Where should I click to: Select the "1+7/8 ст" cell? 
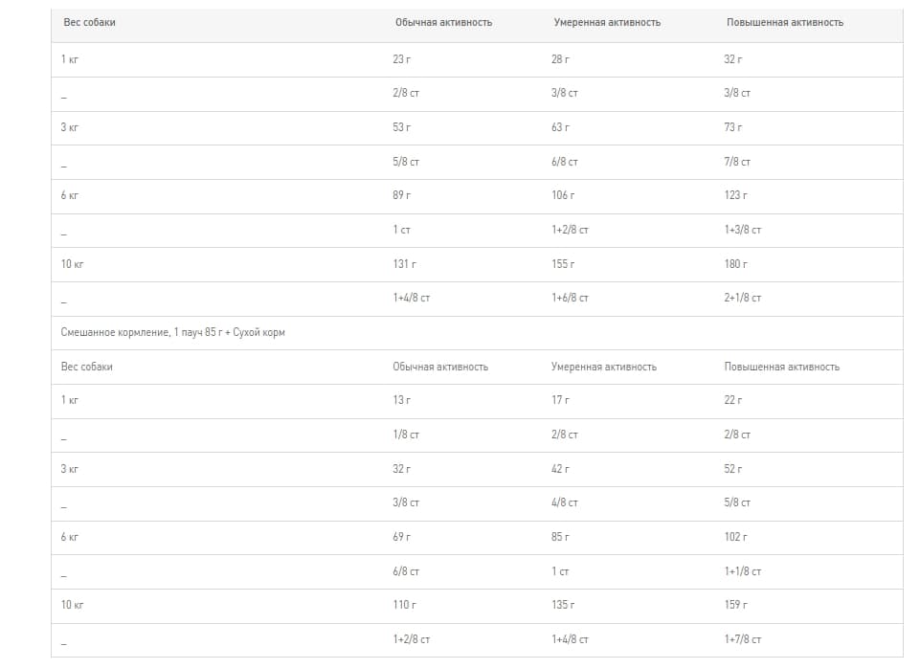click(x=743, y=639)
